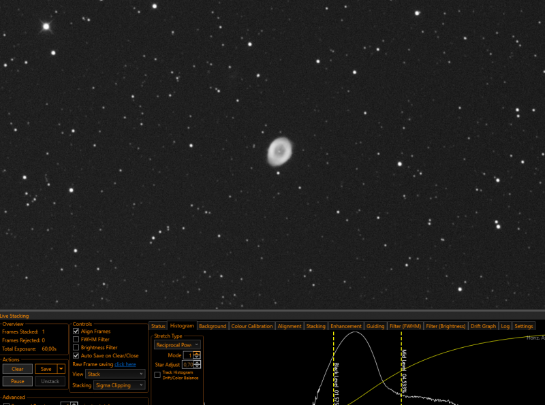Tick Track Histogram Drift/Color Balance checkbox

[x=157, y=375]
